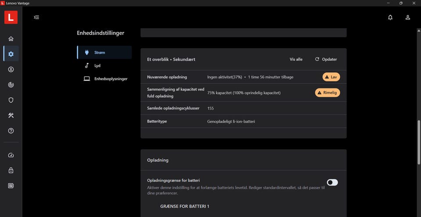
Task: Click the Enhedsoplysninger laptop icon
Action: tap(87, 79)
